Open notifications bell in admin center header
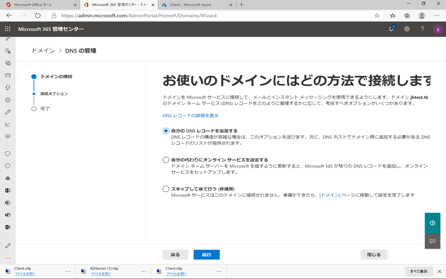The image size is (446, 279). (x=392, y=29)
